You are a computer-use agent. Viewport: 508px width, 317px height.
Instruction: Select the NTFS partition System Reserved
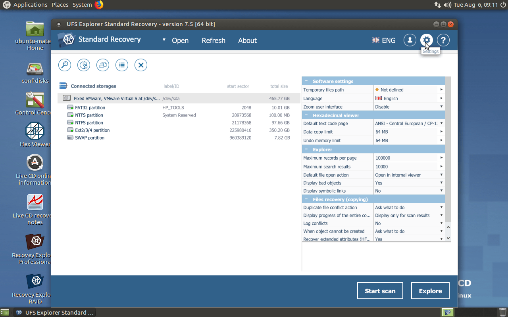click(x=179, y=115)
